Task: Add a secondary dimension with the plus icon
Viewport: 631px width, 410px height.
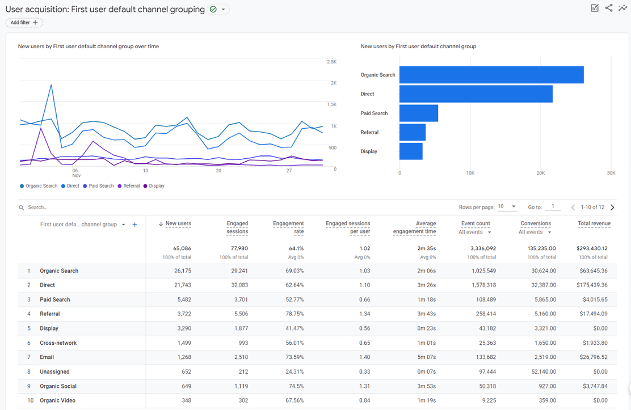Action: pyautogui.click(x=134, y=225)
